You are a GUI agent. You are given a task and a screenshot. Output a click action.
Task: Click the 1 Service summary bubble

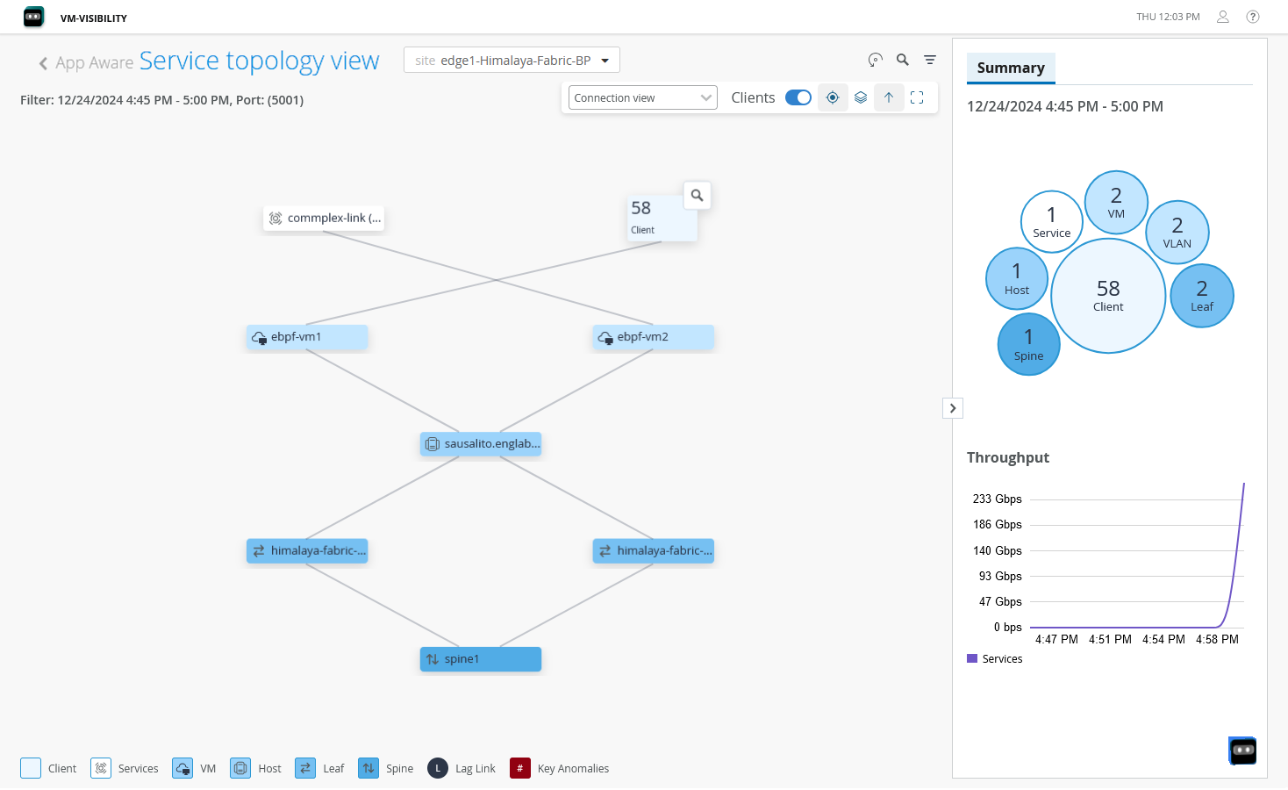point(1051,221)
